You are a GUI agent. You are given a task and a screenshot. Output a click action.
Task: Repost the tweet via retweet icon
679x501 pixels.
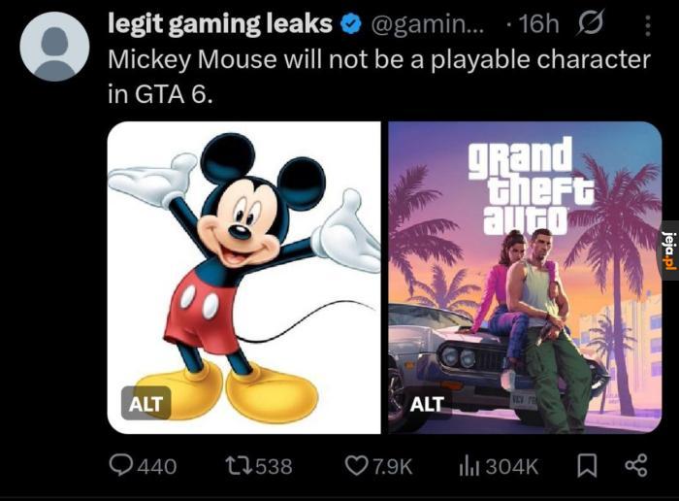tap(240, 466)
